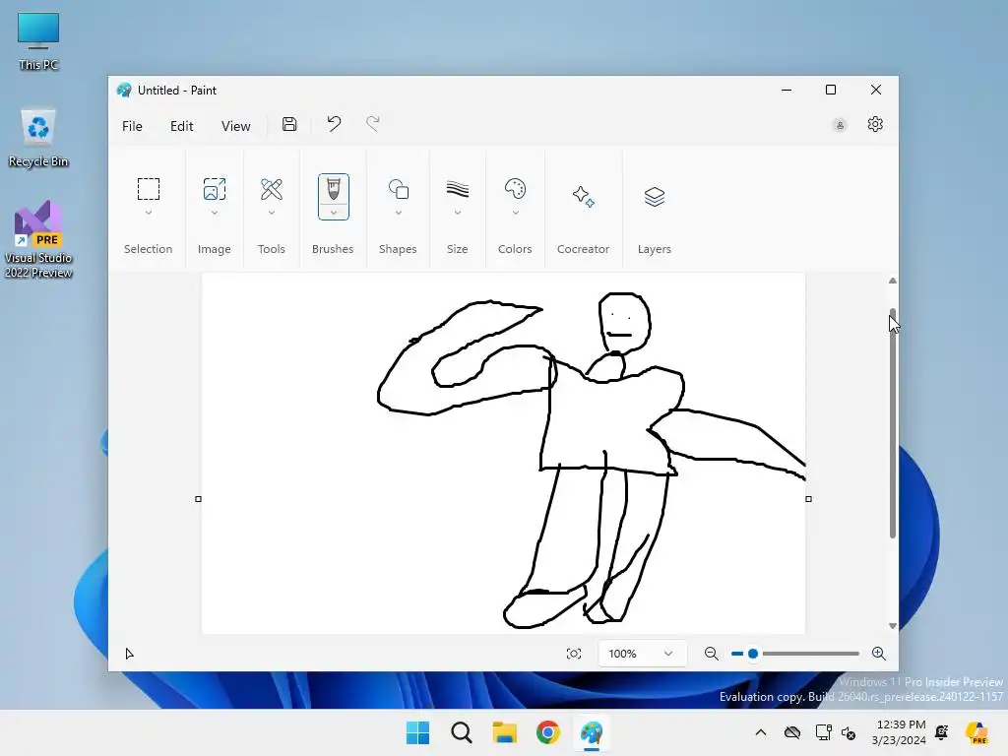This screenshot has height=756, width=1008.
Task: Click the volume muted tray icon
Action: click(x=849, y=732)
